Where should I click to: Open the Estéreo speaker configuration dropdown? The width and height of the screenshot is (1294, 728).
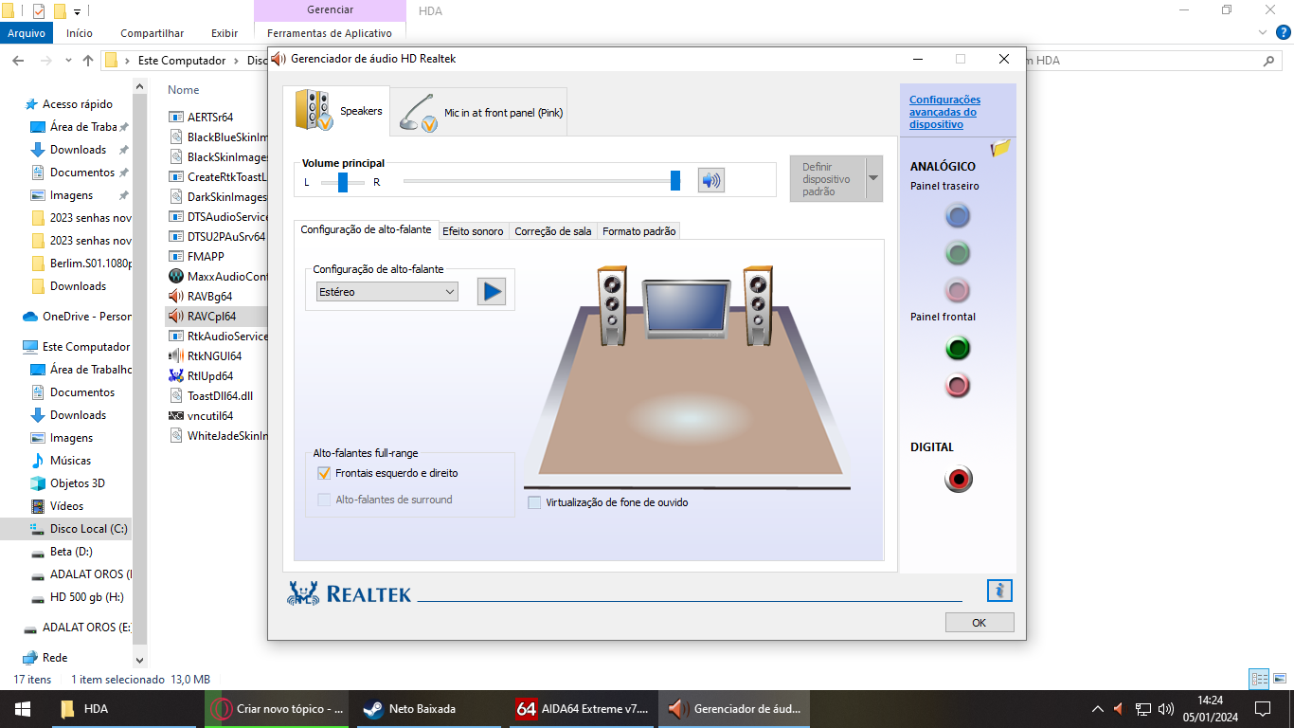point(387,292)
